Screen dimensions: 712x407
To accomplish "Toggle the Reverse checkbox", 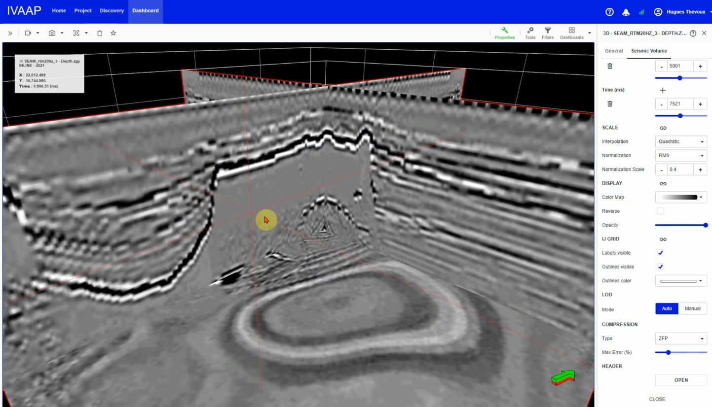I will coord(661,211).
